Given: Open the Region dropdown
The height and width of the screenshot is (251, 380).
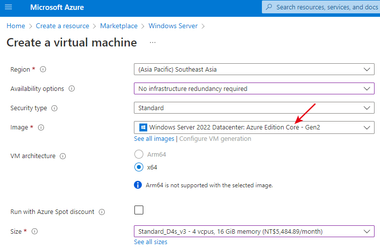Looking at the screenshot, I should click(x=254, y=69).
